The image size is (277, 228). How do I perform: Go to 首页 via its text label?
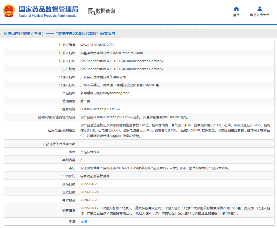click(x=236, y=15)
